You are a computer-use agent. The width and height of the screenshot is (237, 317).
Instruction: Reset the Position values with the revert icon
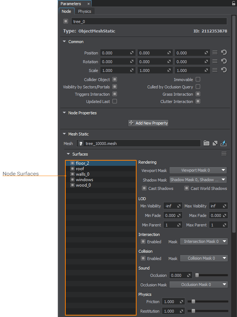pos(224,53)
